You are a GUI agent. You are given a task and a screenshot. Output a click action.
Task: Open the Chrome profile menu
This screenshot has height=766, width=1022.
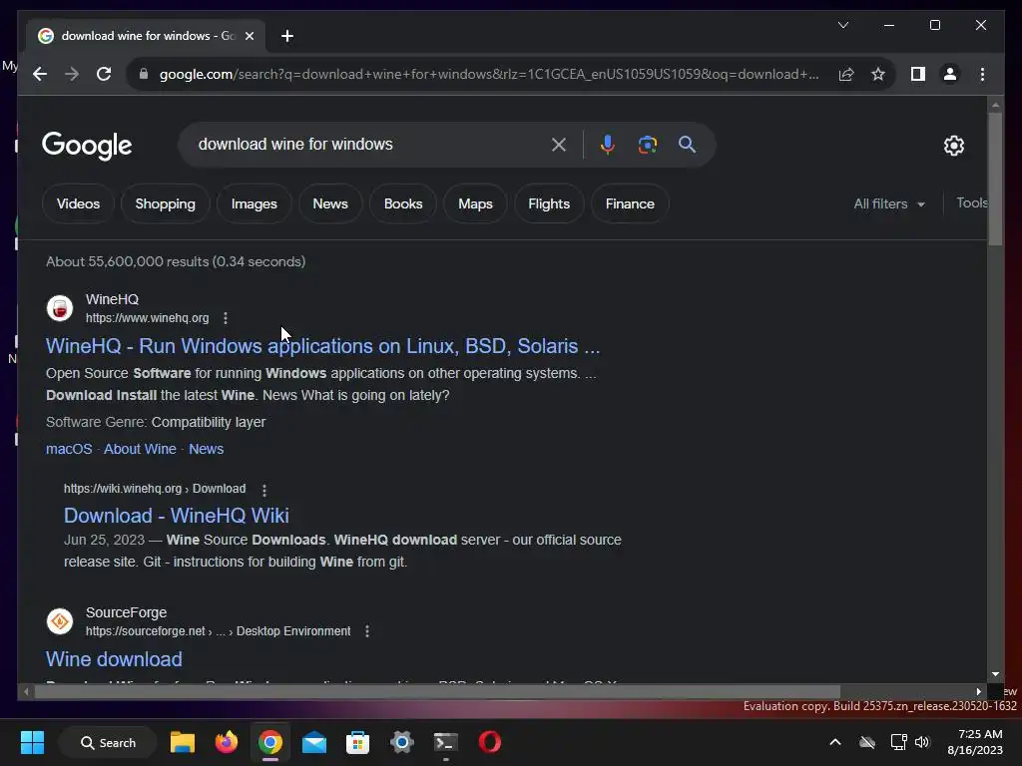pos(950,74)
